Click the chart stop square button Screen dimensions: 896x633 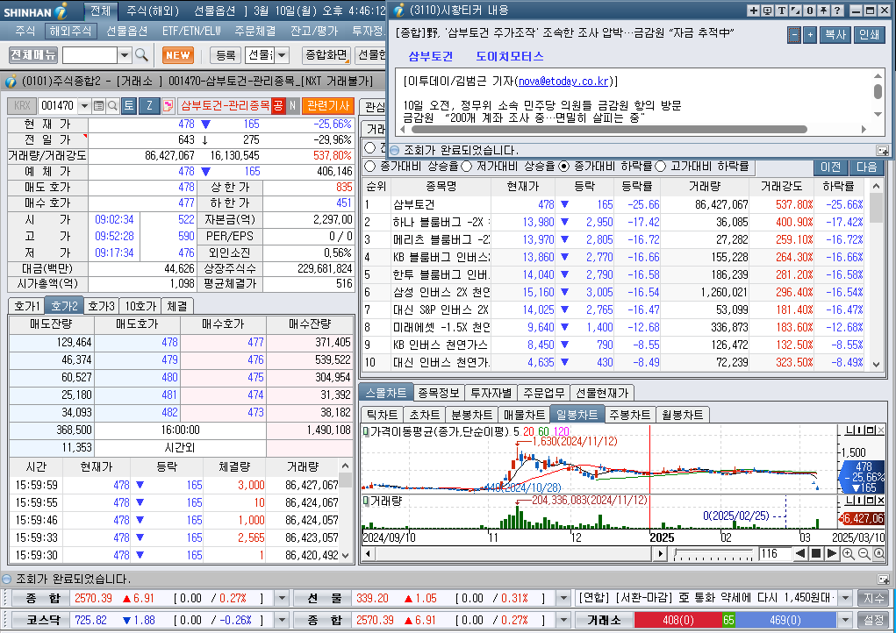(816, 553)
